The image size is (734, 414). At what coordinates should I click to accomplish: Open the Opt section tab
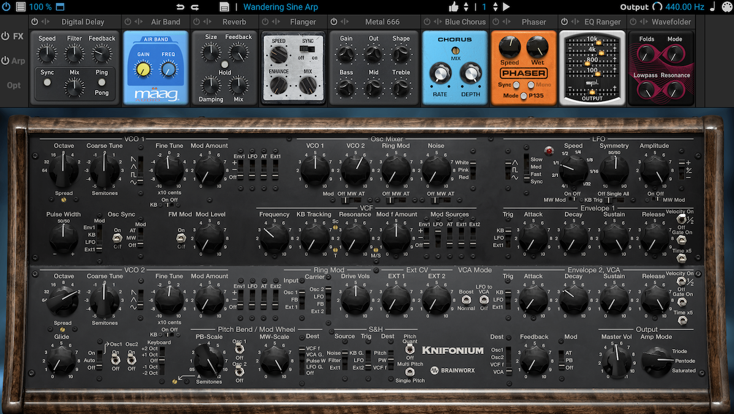coord(13,85)
